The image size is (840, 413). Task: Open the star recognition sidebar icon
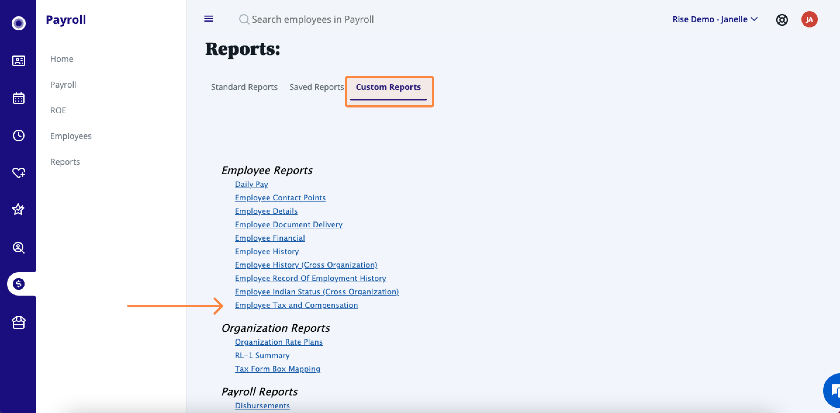(x=19, y=209)
